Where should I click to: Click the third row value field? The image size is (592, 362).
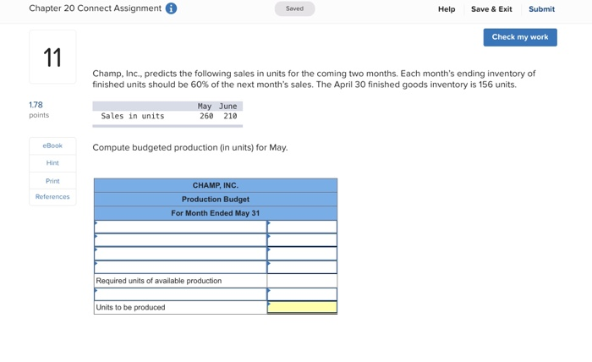(x=302, y=254)
